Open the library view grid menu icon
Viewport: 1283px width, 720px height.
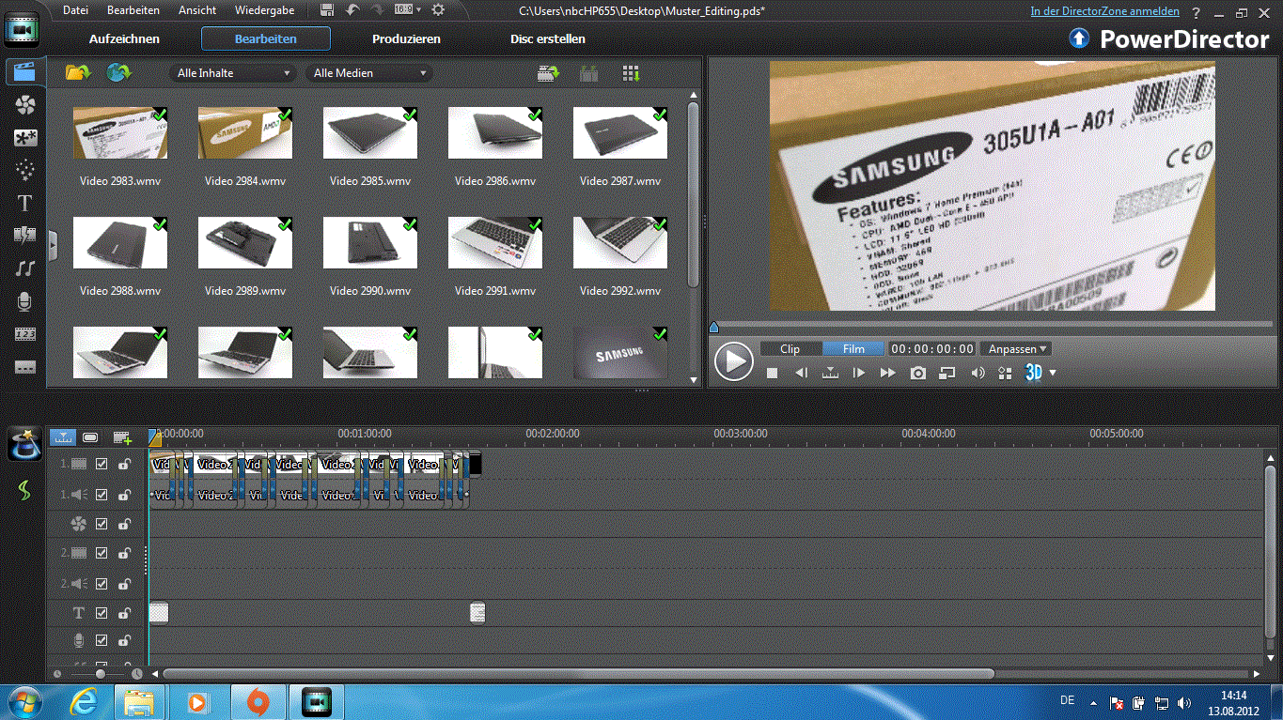pyautogui.click(x=631, y=73)
